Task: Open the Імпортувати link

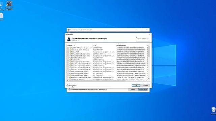Action: click(73, 85)
